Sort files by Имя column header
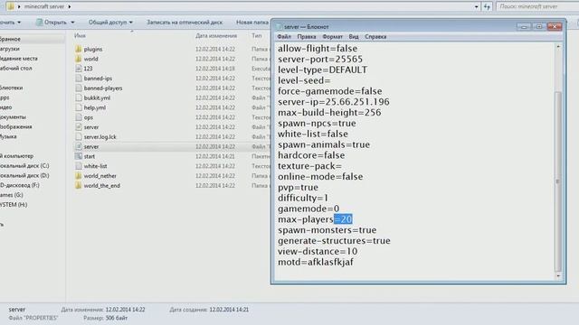The height and width of the screenshot is (325, 579). (80, 36)
